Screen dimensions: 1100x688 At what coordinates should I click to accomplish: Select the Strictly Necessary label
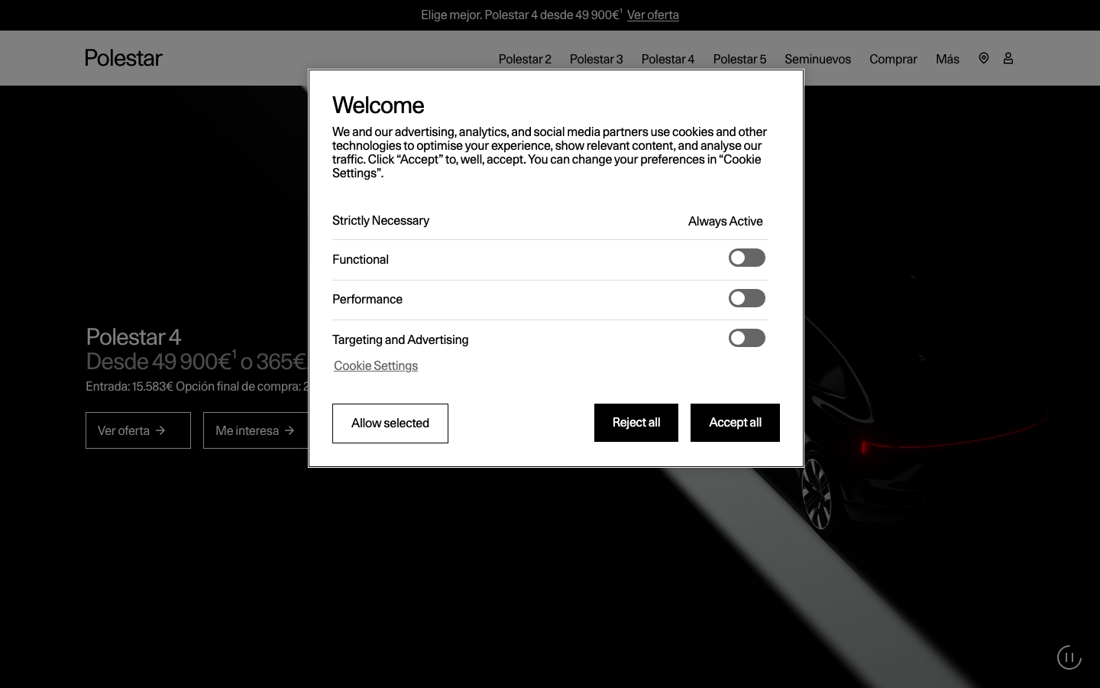point(380,220)
